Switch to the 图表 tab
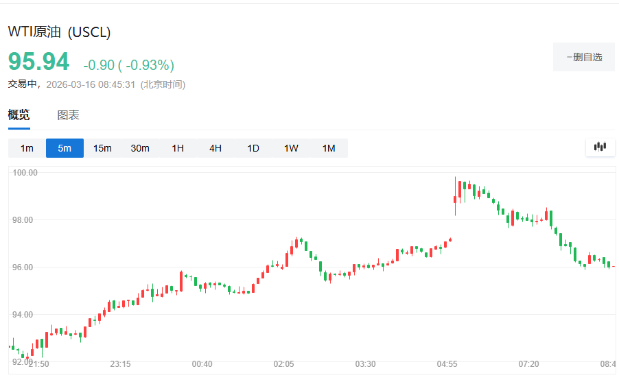This screenshot has width=619, height=382. [68, 115]
